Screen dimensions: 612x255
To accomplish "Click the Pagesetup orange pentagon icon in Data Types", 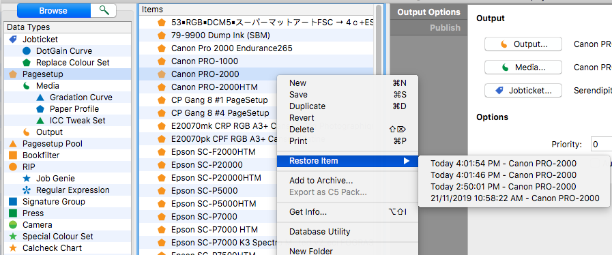I will point(13,74).
